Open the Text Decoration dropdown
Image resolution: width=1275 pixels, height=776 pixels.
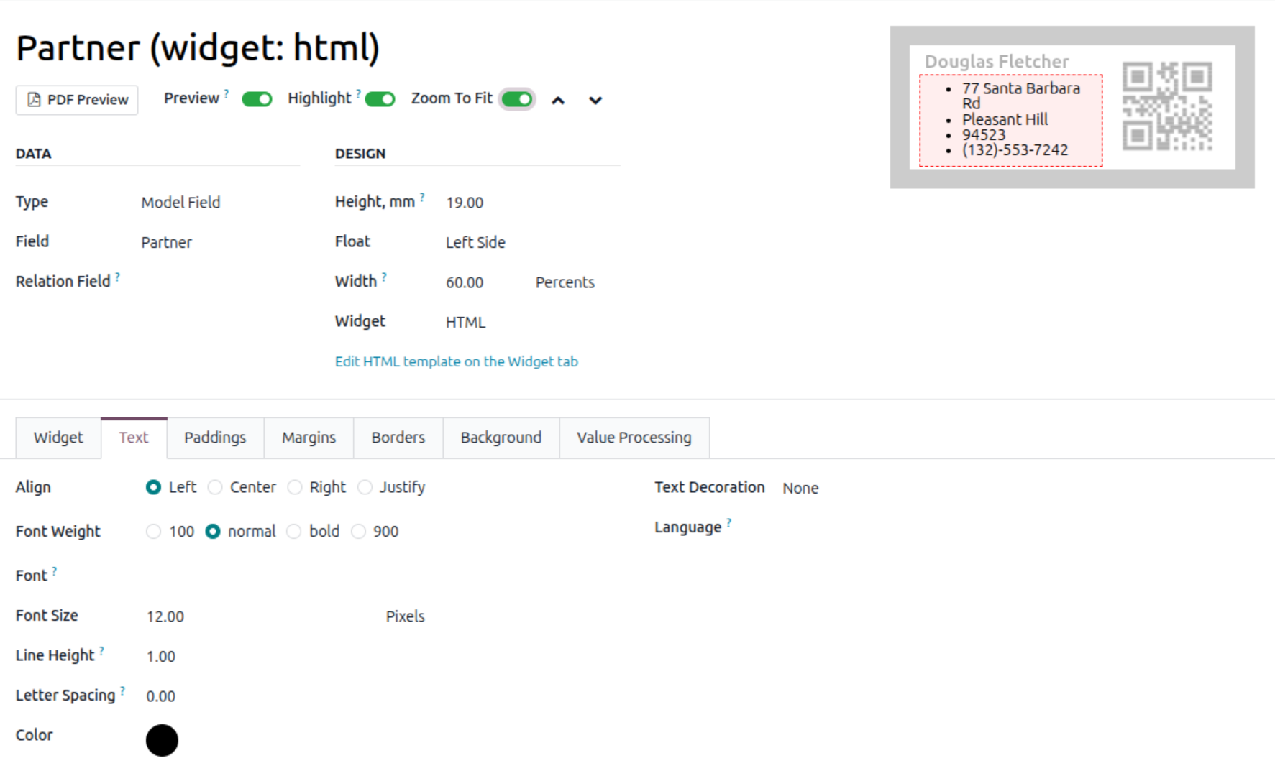(800, 489)
